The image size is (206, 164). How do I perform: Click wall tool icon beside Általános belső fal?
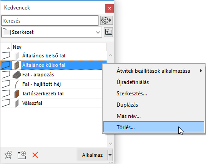6,56
